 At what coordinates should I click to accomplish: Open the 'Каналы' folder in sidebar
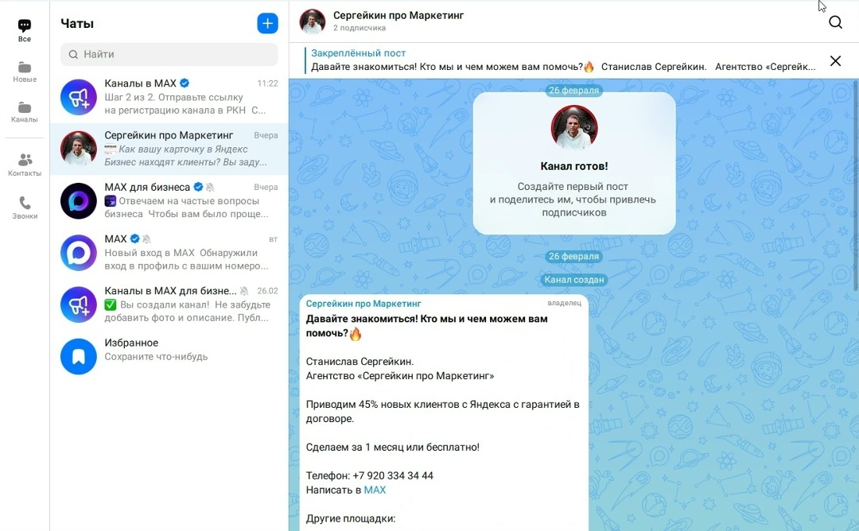tap(24, 112)
